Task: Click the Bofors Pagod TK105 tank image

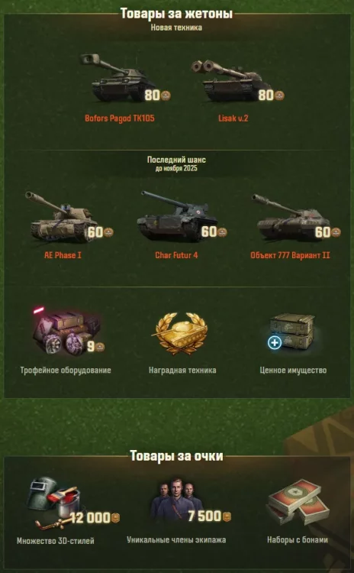Action: click(x=118, y=77)
